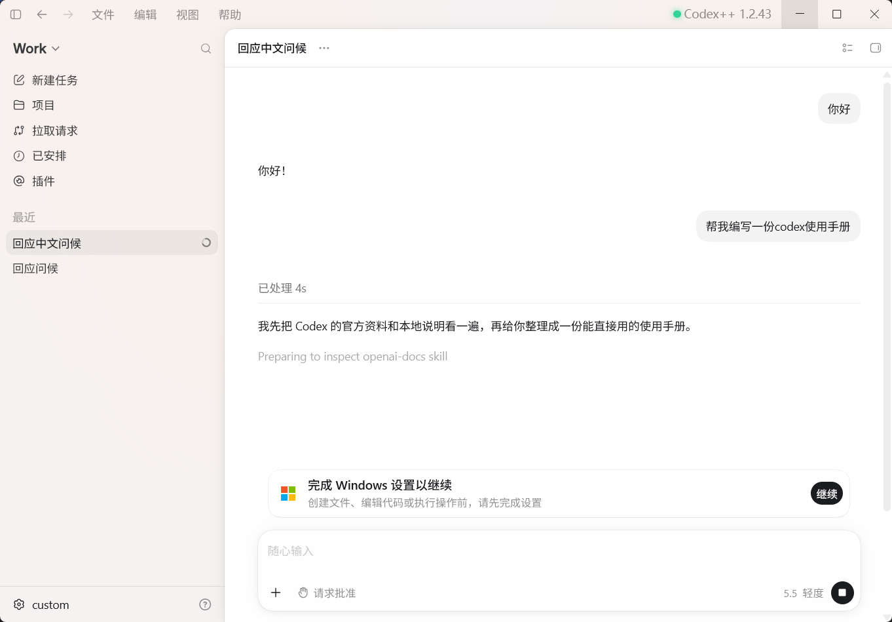Click the 拉取请求 pull request icon
This screenshot has width=892, height=622.
tap(19, 130)
